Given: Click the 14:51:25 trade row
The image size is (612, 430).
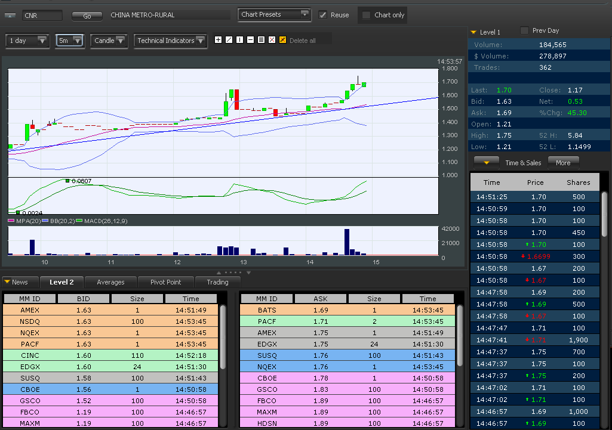Looking at the screenshot, I should tap(535, 197).
